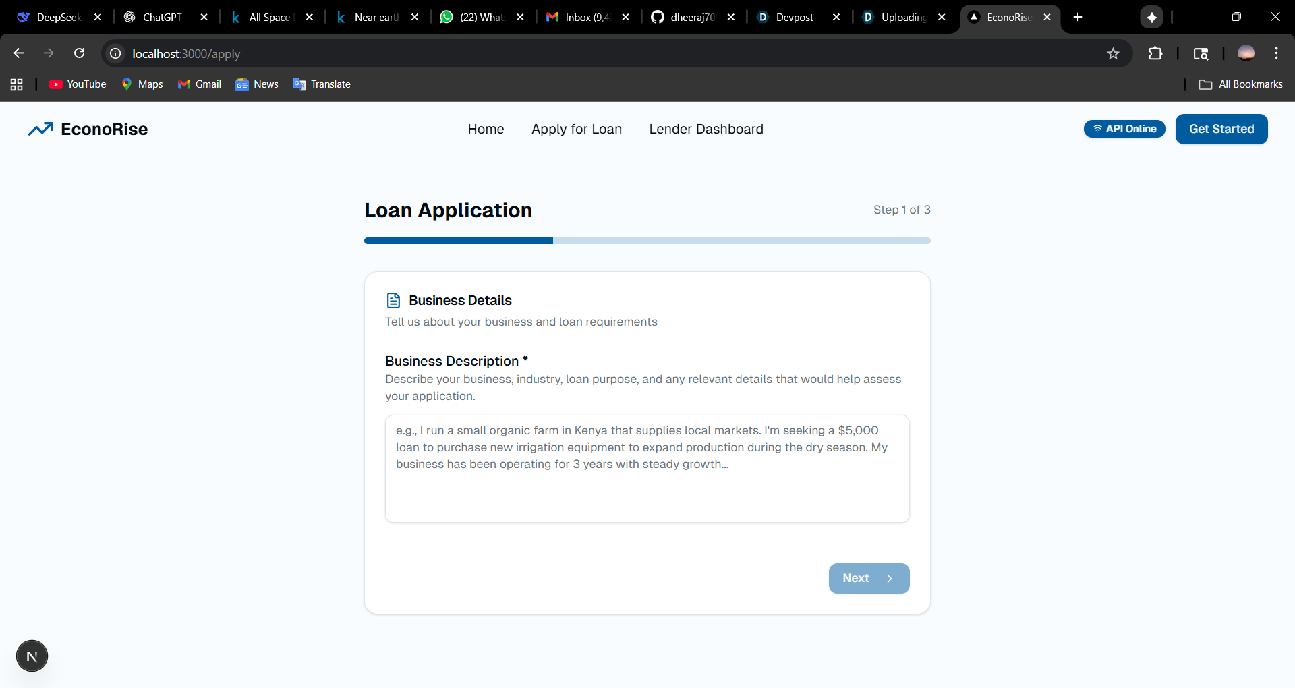Viewport: 1295px width, 688px height.
Task: Switch to the Devpost tab
Action: (x=795, y=17)
